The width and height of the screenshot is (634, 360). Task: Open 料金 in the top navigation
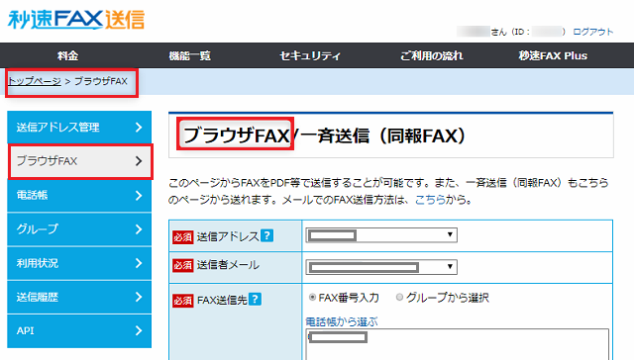(x=67, y=55)
